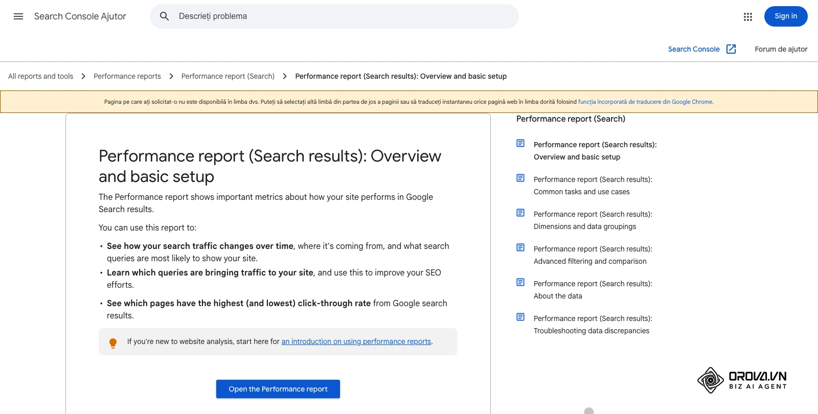
Task: Open the Search Console link
Action: pos(694,49)
